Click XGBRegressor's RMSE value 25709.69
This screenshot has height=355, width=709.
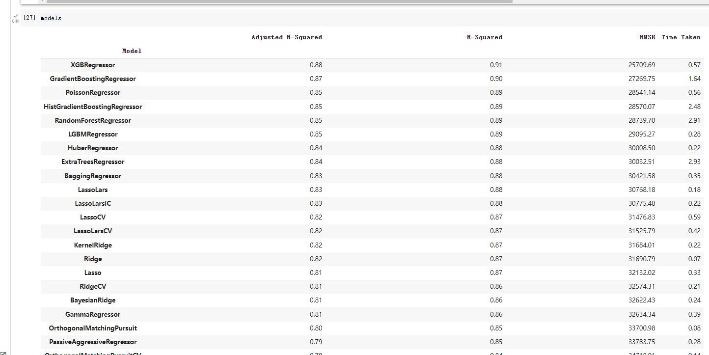click(641, 65)
